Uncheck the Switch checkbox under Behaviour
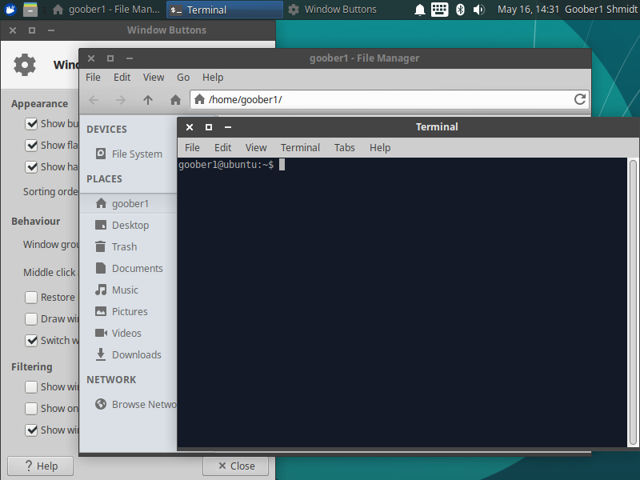640x480 pixels. [x=32, y=341]
